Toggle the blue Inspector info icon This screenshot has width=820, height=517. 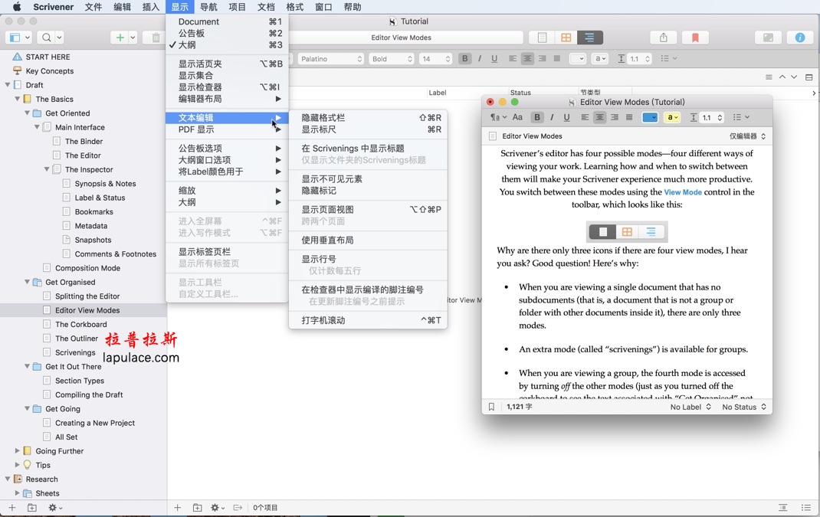799,38
